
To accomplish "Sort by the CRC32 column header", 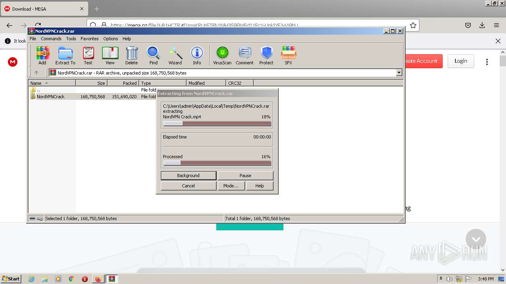I will point(240,83).
